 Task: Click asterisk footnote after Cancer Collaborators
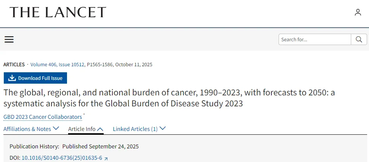coord(84,115)
